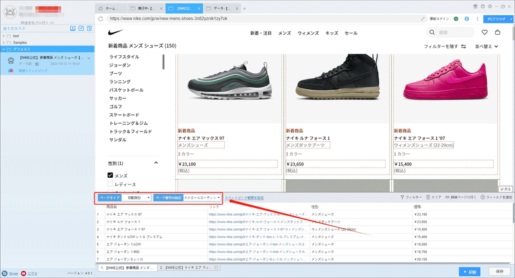Click the green circular icon in browser toolbar
This screenshot has height=278, width=515.
[456, 19]
